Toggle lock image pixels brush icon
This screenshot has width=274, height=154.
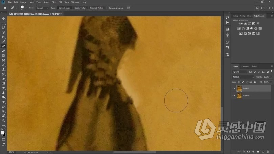243,82
